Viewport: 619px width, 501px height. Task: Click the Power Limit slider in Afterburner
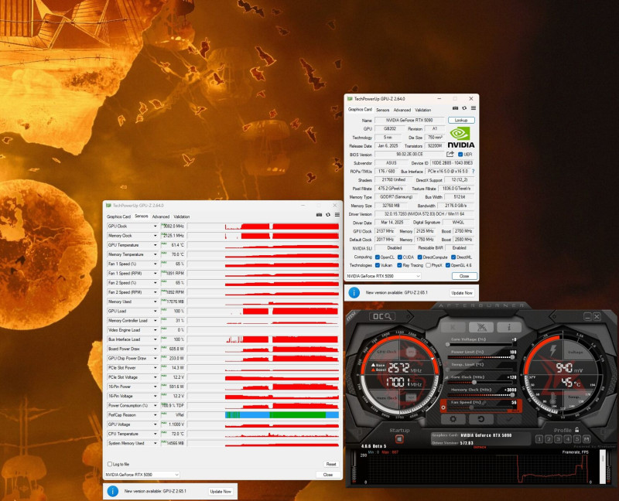[480, 357]
